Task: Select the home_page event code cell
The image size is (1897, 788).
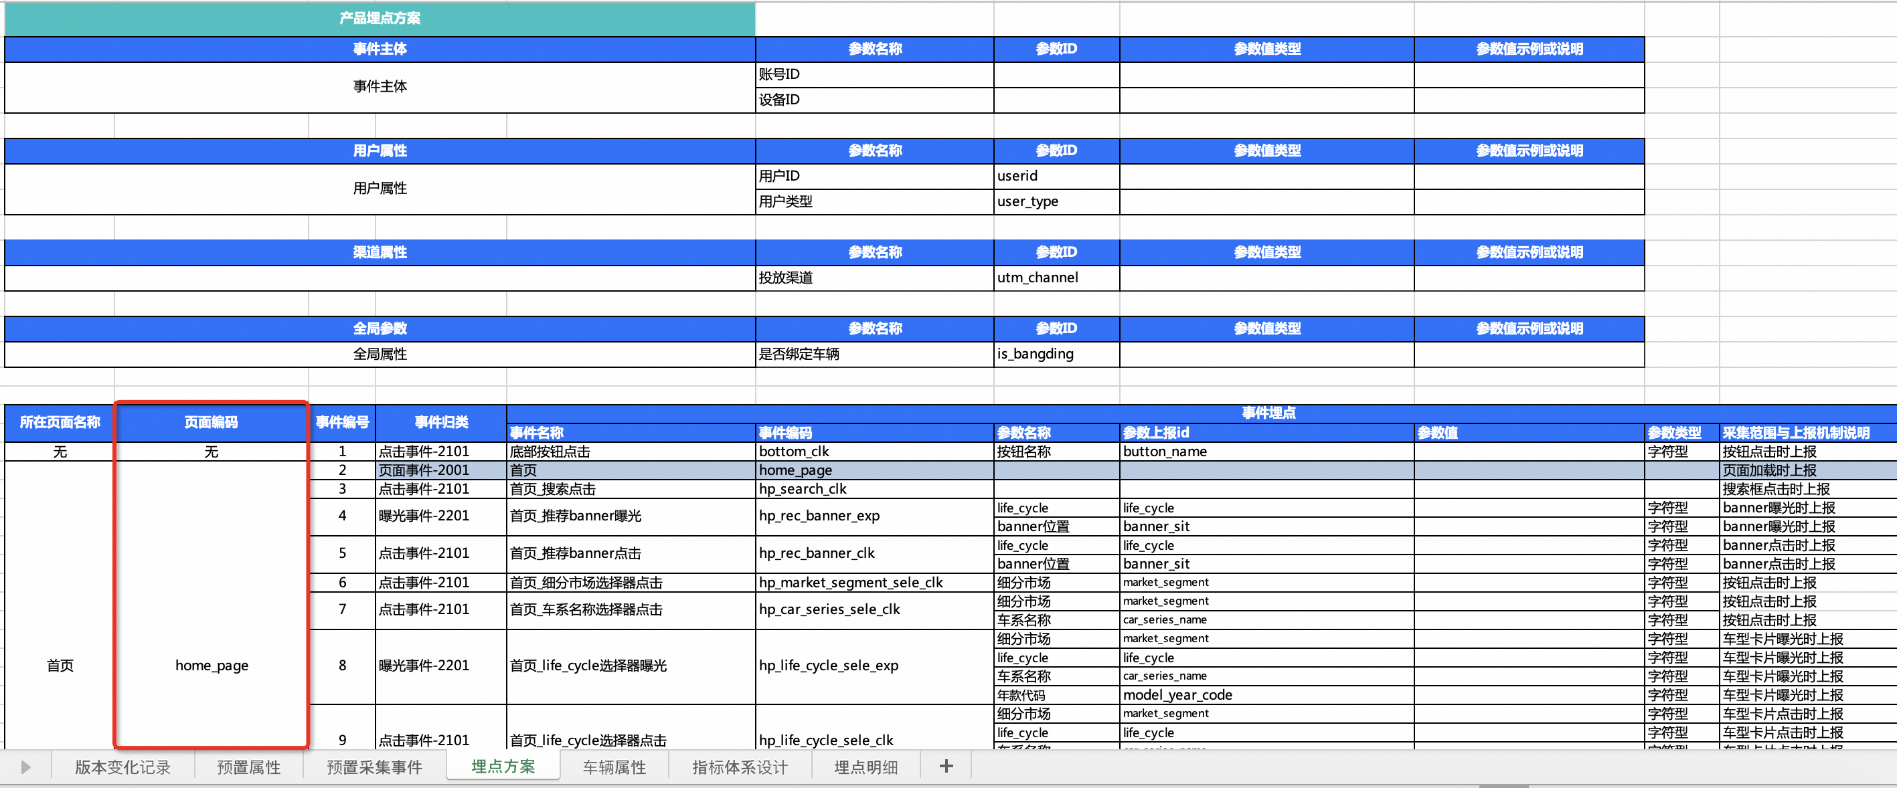Action: coord(874,471)
